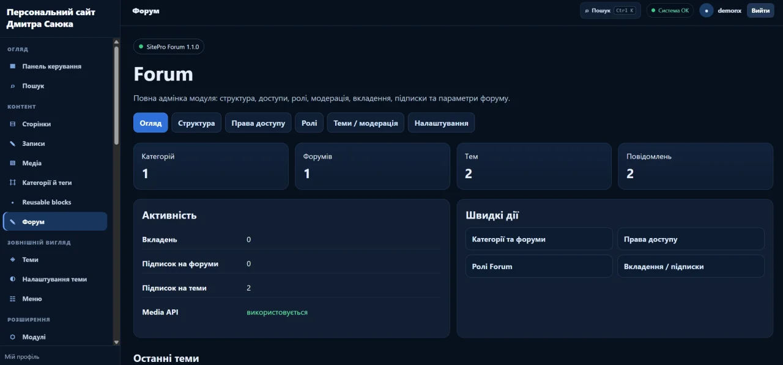Click the sidebar scroll down arrow
The image size is (783, 365).
pos(117,342)
